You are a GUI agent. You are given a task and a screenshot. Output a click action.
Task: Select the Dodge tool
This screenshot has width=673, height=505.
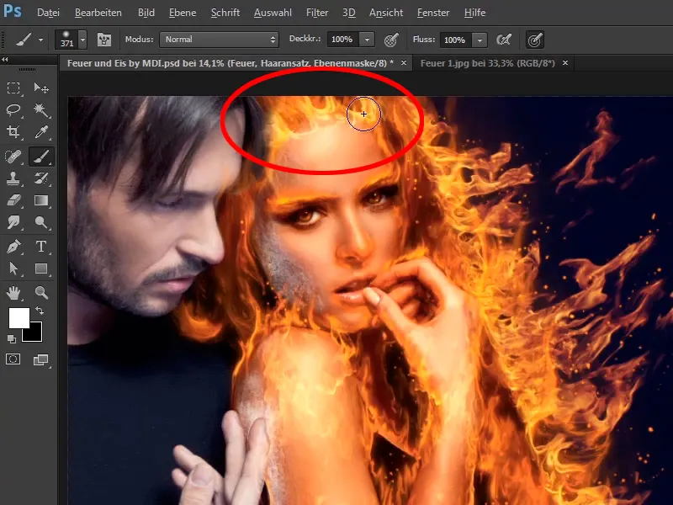41,222
